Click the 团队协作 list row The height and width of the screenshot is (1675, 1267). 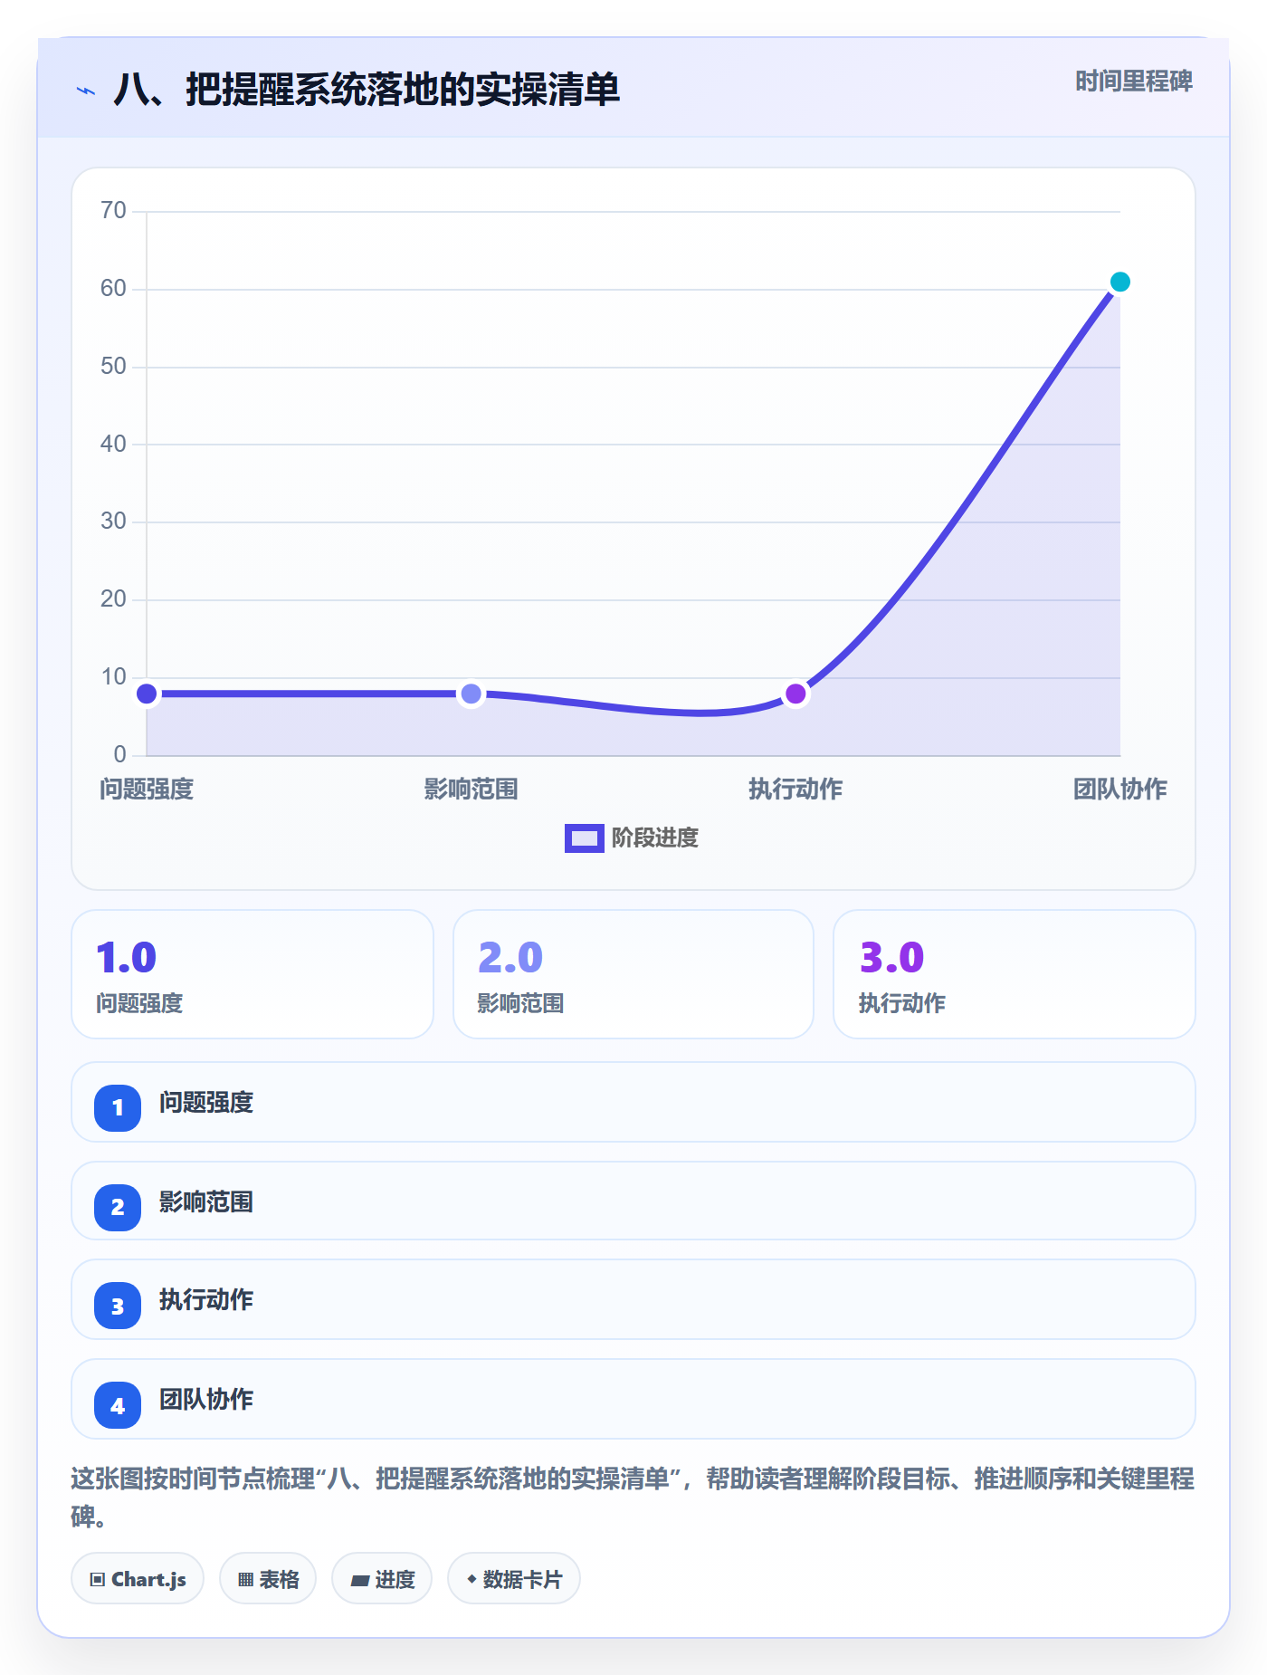coord(633,1399)
